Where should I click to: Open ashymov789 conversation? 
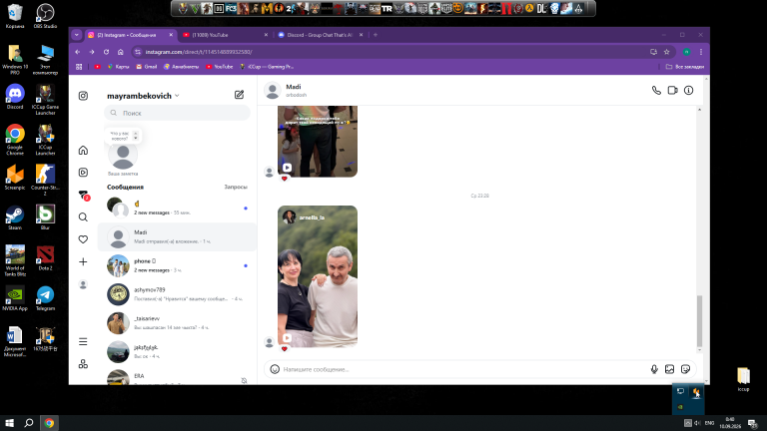pos(177,294)
